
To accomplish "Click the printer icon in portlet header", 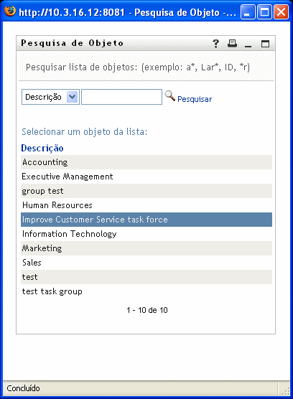I will click(232, 44).
